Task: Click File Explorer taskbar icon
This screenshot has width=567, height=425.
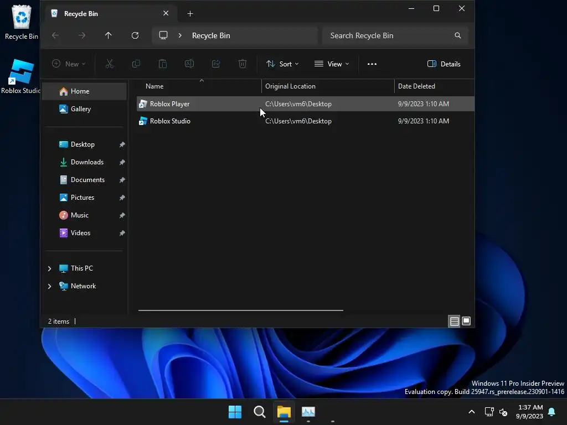Action: (284, 412)
